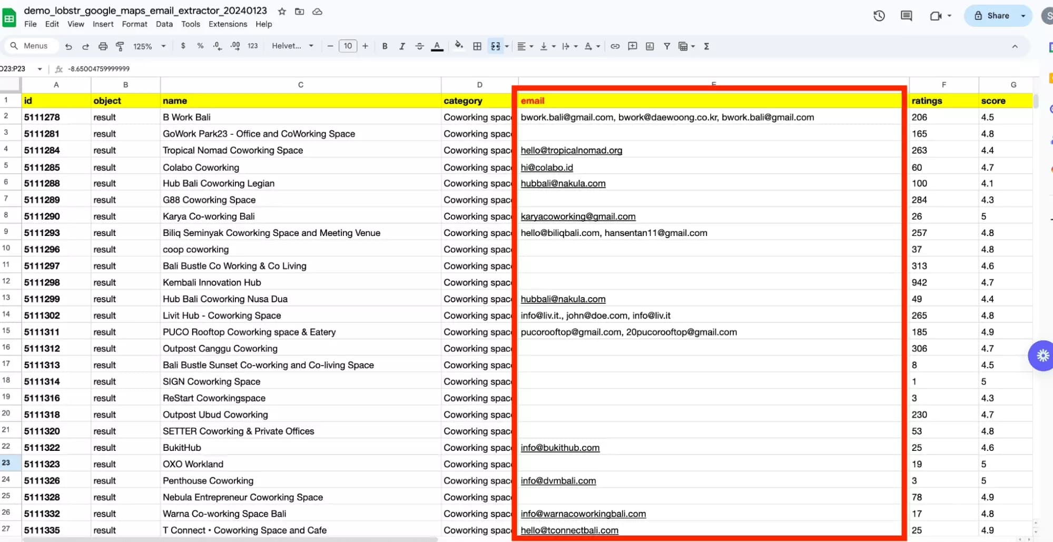Open the Data menu

(164, 24)
